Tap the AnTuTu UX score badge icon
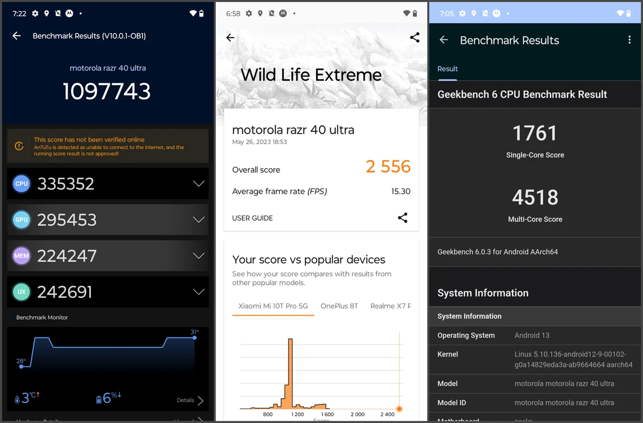643x423 pixels. click(21, 292)
